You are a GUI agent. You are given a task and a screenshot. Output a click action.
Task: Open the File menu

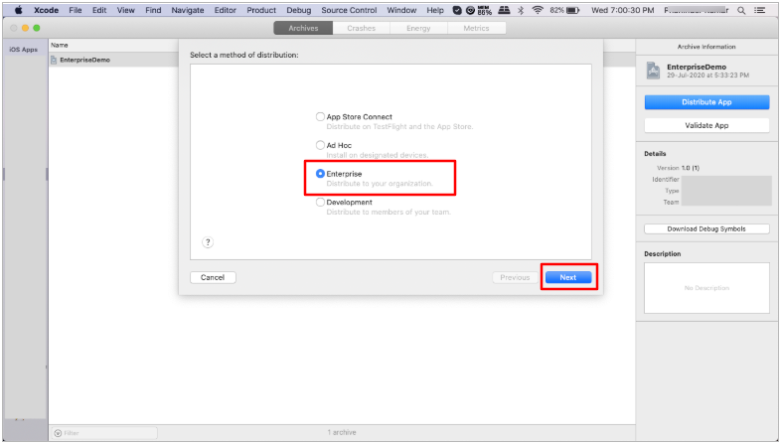[x=76, y=10]
